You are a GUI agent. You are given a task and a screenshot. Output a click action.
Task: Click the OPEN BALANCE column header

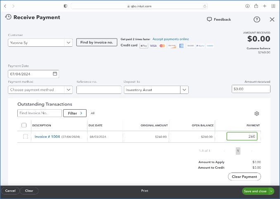203,125
